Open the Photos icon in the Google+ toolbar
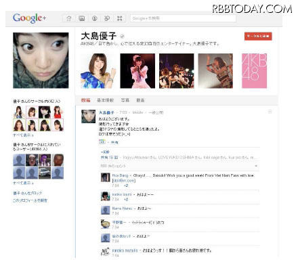 click(81, 18)
